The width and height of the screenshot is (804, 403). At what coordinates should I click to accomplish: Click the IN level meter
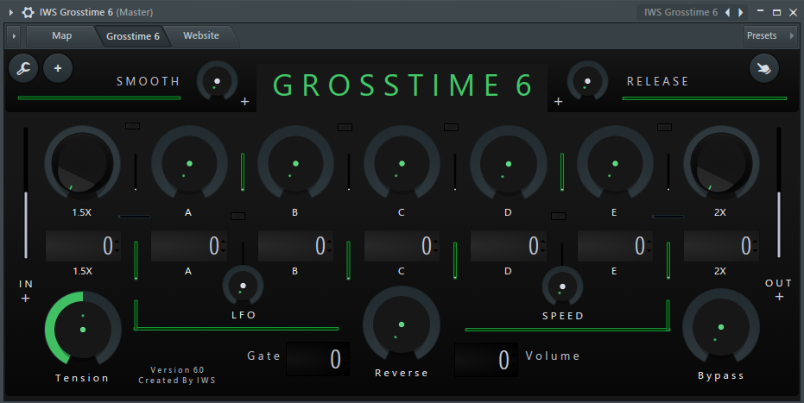click(x=26, y=193)
